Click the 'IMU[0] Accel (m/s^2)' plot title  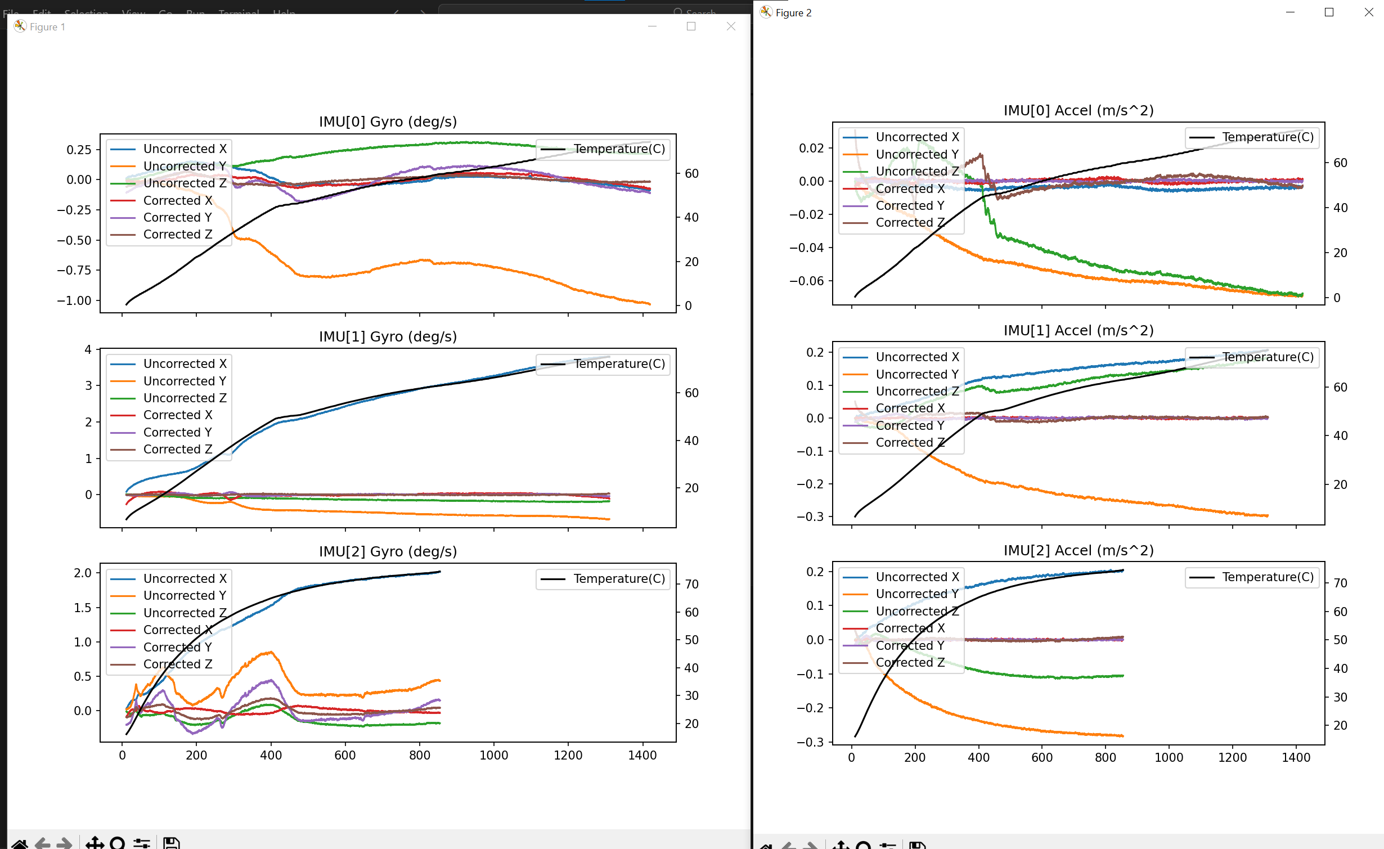(1079, 110)
